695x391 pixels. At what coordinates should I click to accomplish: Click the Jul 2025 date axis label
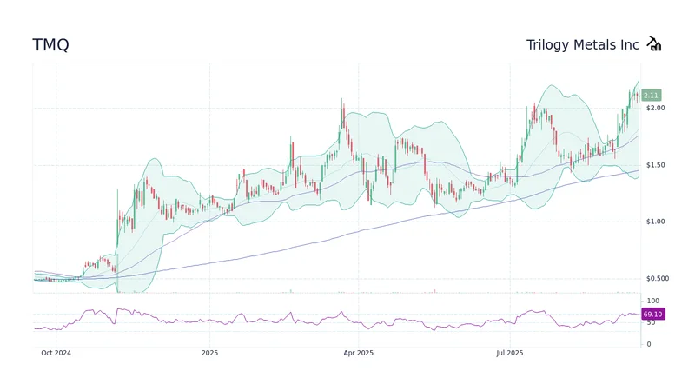coord(509,354)
